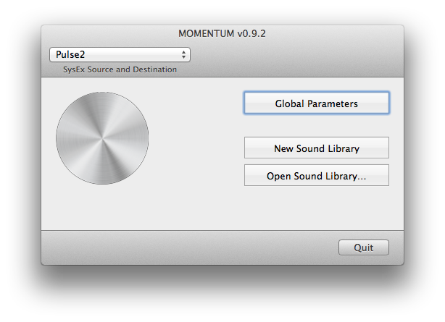This screenshot has width=445, height=322.
Task: Click the bottom edge of the metallic dial
Action: tap(102, 181)
